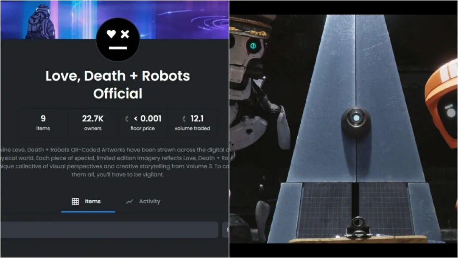
Task: Click the robot-face collection avatar logo
Action: [118, 40]
